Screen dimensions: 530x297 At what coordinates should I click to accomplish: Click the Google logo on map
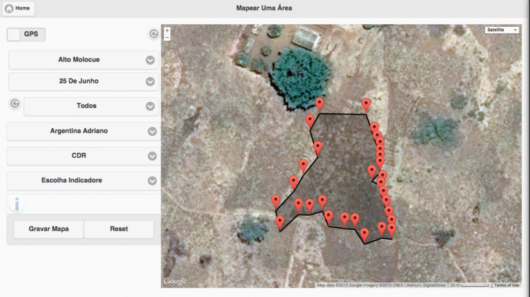pyautogui.click(x=175, y=281)
